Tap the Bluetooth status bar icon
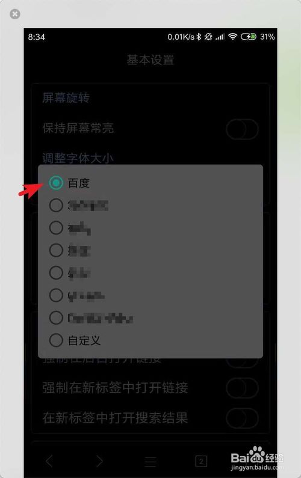Screen dimensions: 301x478 pos(199,37)
